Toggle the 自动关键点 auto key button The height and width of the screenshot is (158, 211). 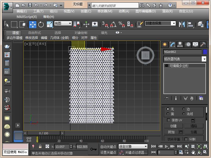[108, 147]
